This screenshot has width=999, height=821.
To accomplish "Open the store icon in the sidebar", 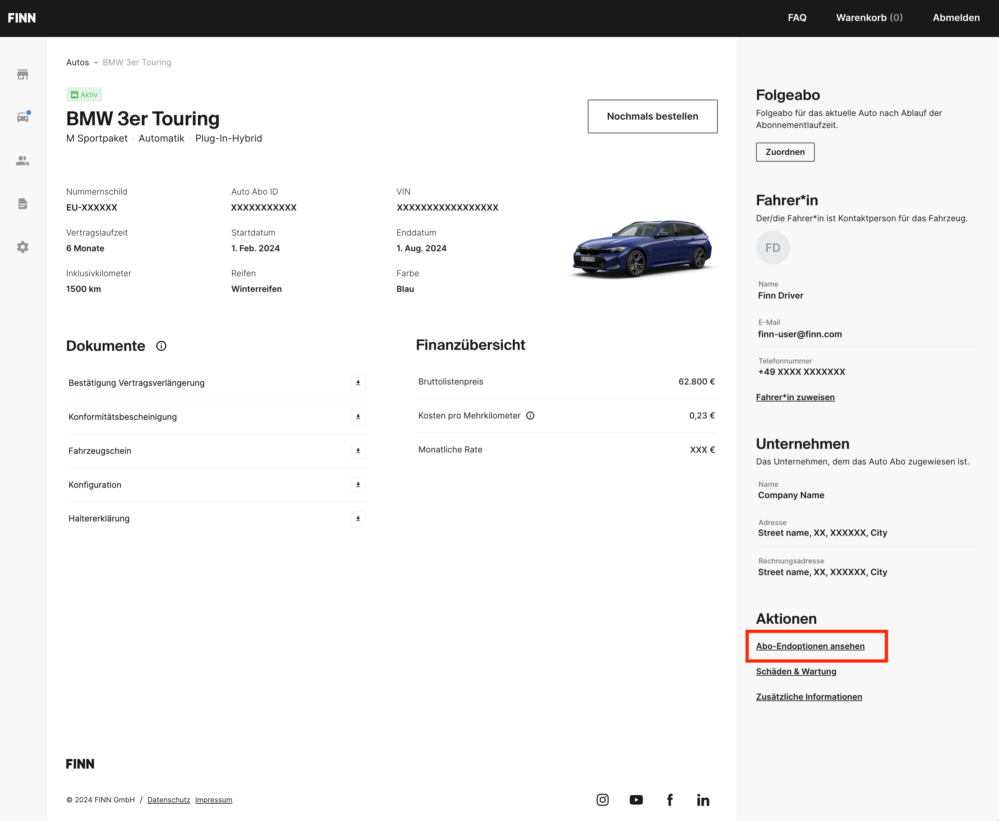I will click(x=23, y=74).
